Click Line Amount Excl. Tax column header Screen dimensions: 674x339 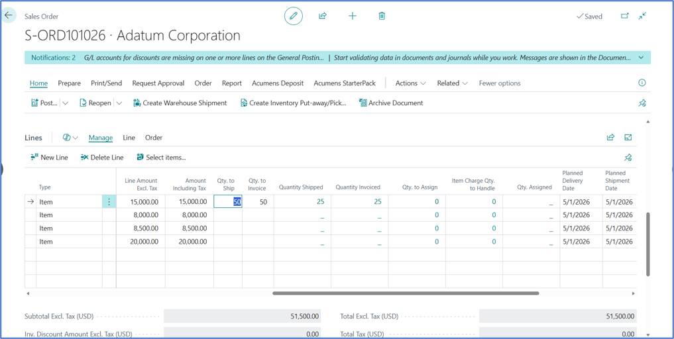pyautogui.click(x=141, y=184)
